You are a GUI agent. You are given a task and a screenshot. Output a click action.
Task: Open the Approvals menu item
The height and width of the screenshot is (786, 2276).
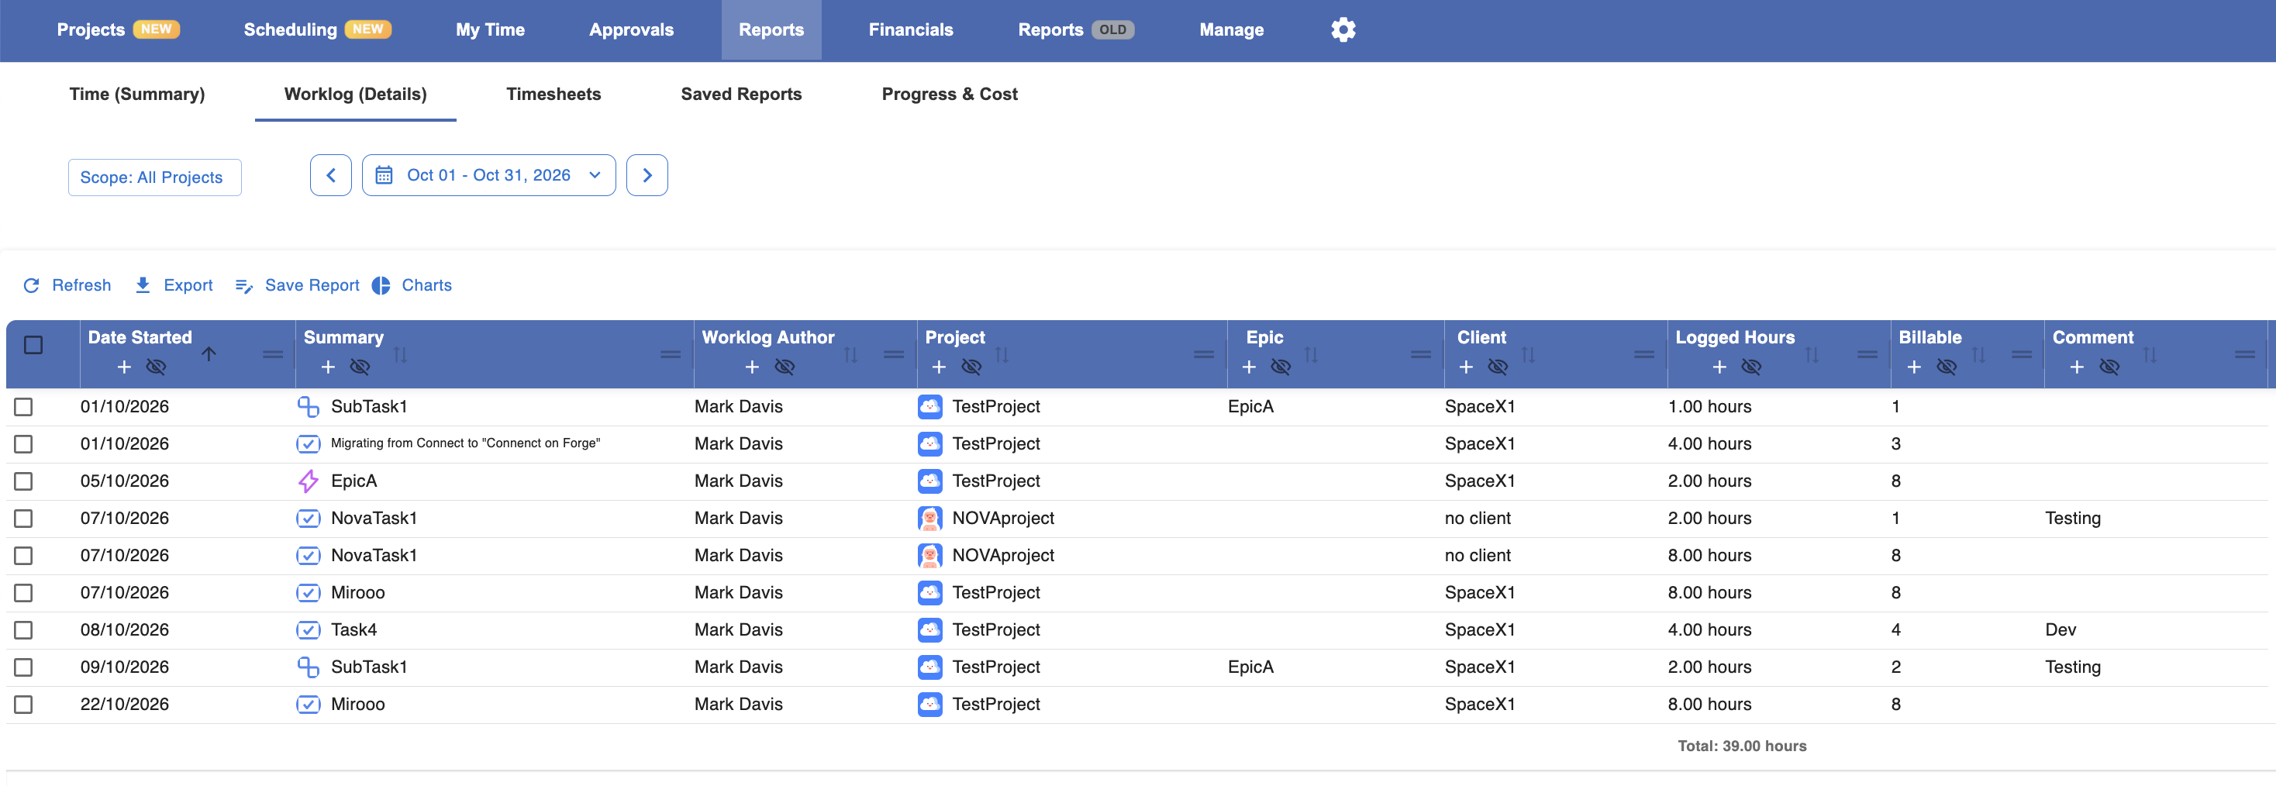631,30
